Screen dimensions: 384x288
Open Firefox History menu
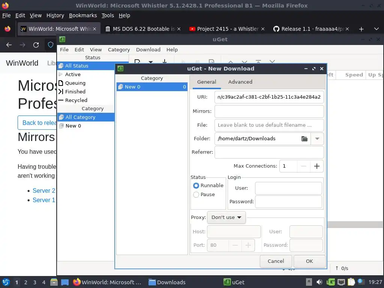pyautogui.click(x=55, y=15)
